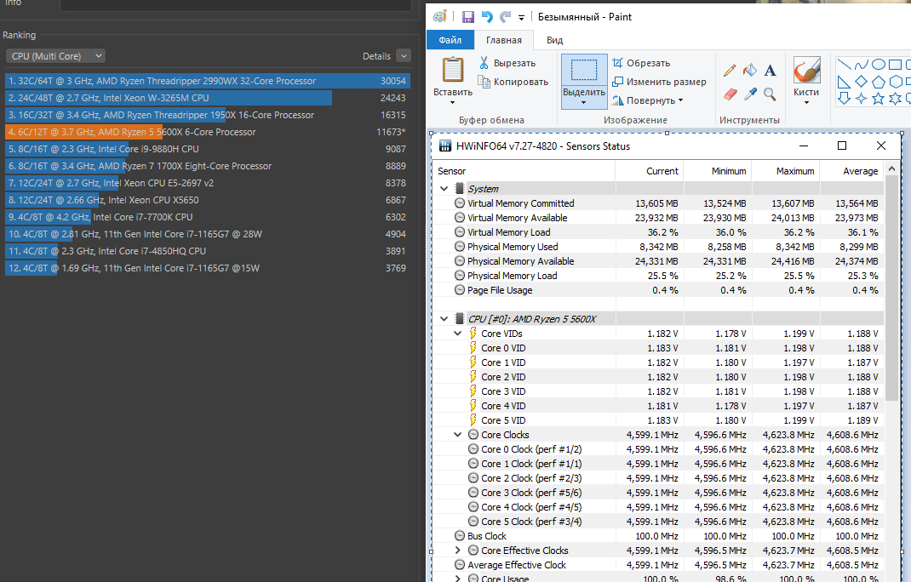Collapse the CPU [#0]: AMD Ryzen 5 5600X group
This screenshot has height=582, width=911.
coord(444,319)
